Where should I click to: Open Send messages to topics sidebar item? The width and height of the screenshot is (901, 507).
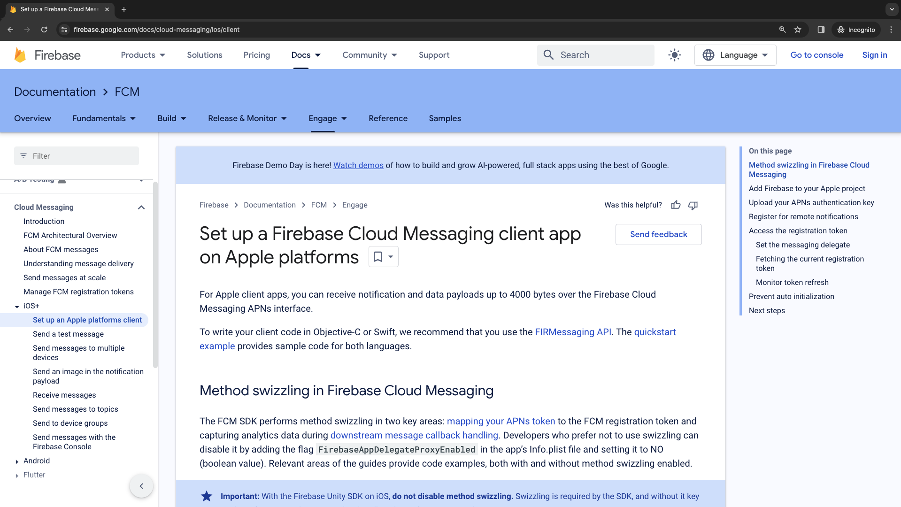click(75, 409)
